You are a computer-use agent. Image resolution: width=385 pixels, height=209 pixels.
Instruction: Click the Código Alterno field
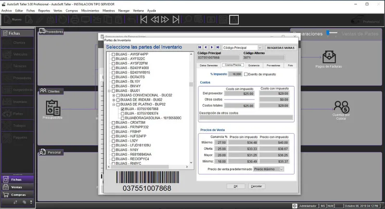(x=264, y=58)
